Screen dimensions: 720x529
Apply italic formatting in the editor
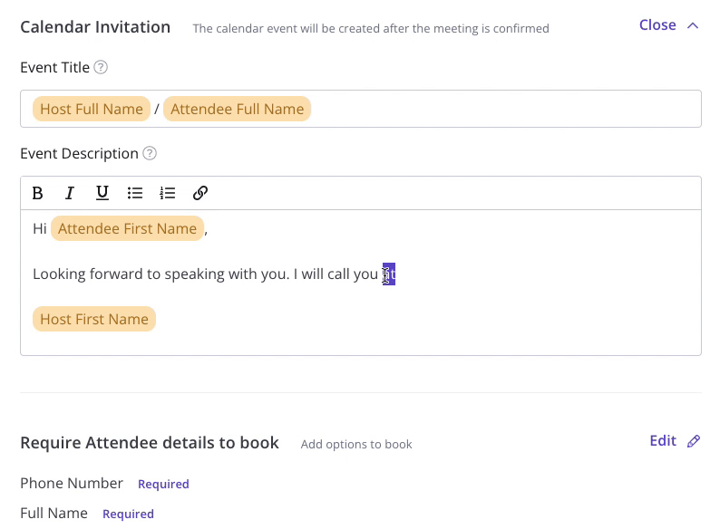pyautogui.click(x=70, y=193)
